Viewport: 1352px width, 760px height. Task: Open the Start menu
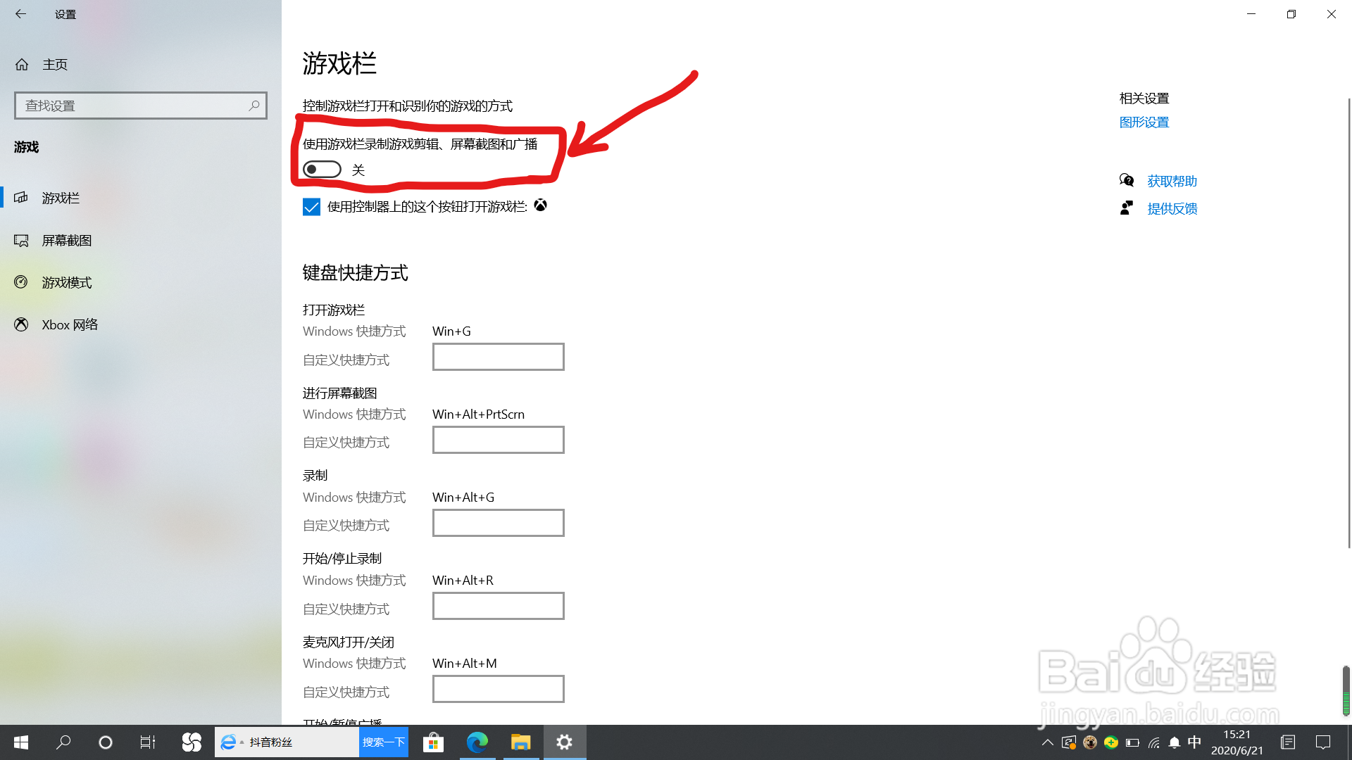coord(20,742)
